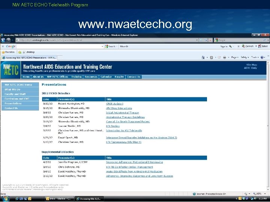The height and width of the screenshot is (202, 270).
Task: Click the Internet Explorer quick launch icon
Action: click(x=17, y=199)
